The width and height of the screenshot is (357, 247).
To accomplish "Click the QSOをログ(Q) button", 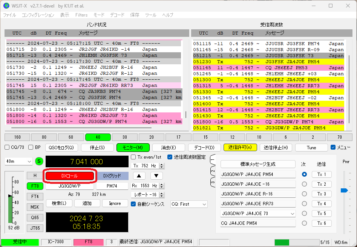I will pos(61,148).
